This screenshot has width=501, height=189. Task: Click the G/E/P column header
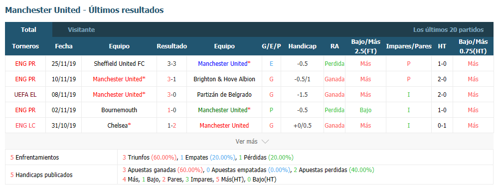tap(271, 46)
